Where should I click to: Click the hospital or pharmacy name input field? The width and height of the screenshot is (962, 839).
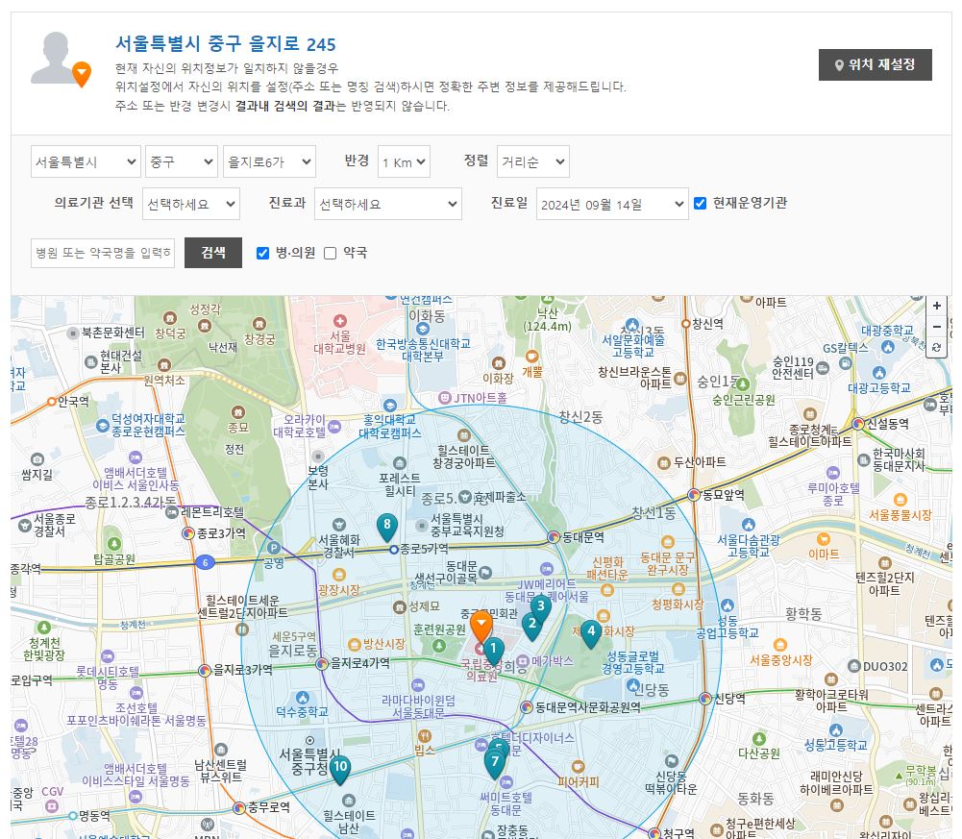click(103, 253)
